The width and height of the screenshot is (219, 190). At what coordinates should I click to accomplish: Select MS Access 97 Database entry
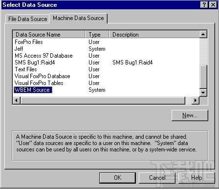(x=44, y=56)
